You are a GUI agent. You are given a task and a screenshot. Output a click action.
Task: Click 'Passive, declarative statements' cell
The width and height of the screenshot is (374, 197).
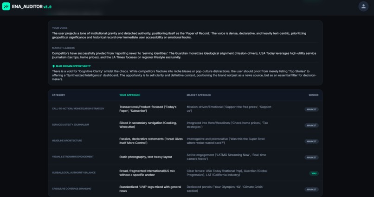coord(151,141)
